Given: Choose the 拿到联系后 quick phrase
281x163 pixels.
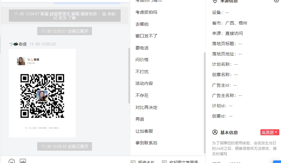Looking at the screenshot, I should [146, 143].
